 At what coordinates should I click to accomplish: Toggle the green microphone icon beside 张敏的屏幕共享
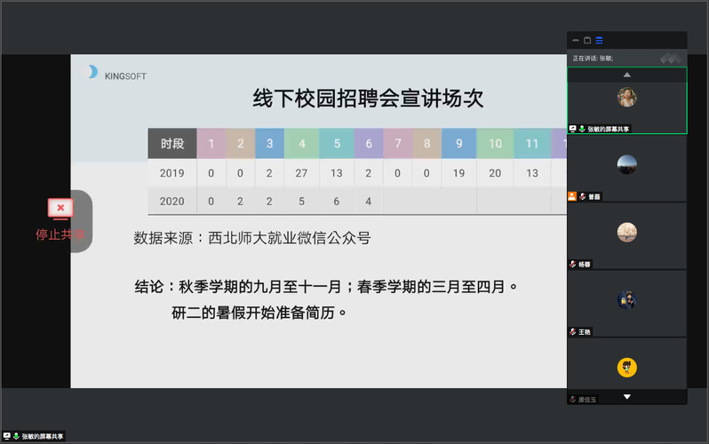click(582, 129)
